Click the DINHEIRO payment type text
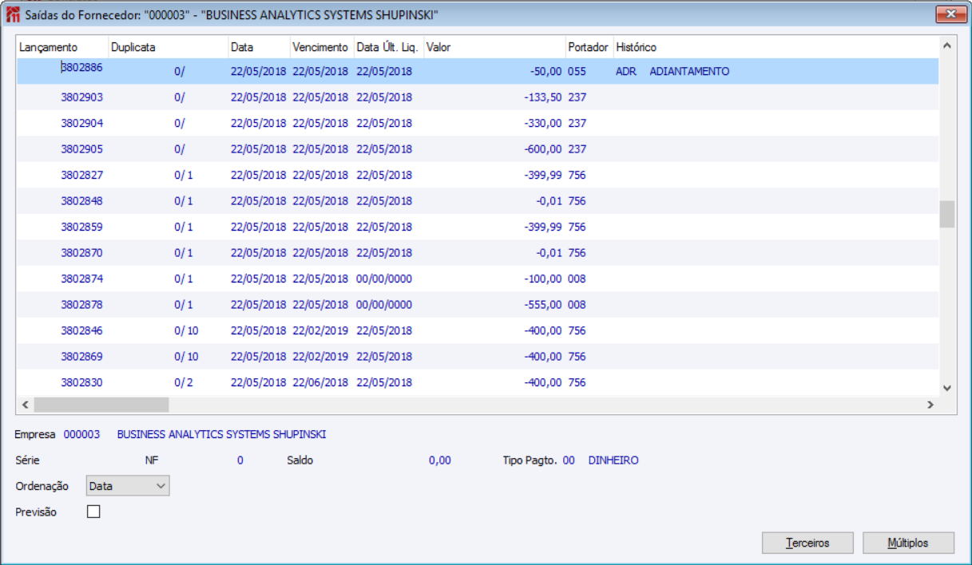 pos(613,460)
